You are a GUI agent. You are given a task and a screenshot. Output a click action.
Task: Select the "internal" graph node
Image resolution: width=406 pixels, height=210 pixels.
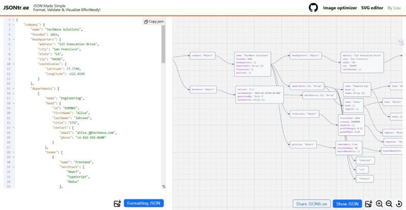tap(365, 160)
